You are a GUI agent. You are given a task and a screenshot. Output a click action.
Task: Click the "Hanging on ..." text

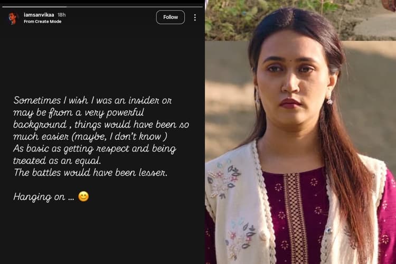[x=43, y=197]
